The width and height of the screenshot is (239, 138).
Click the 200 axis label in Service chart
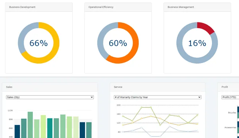[119, 105]
